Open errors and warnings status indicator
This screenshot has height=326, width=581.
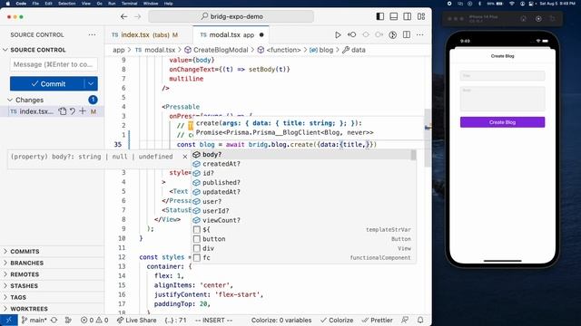point(94,320)
